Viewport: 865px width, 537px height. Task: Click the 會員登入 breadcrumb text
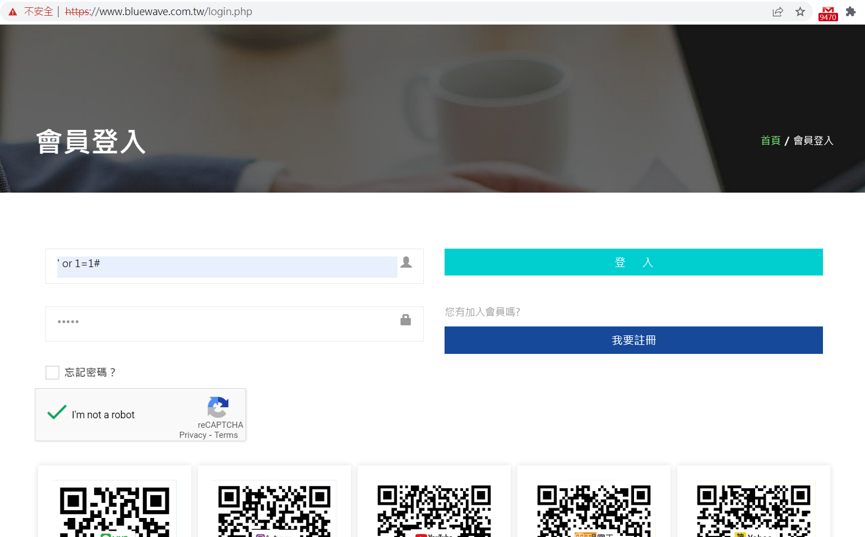coord(813,141)
